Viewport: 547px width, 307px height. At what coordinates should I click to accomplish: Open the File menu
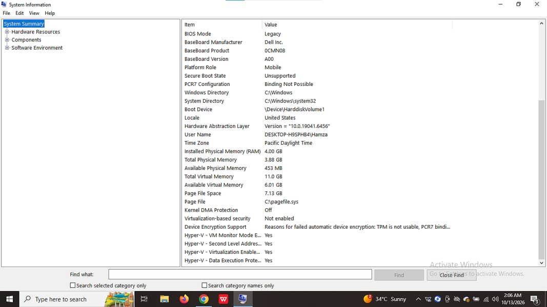pyautogui.click(x=6, y=13)
